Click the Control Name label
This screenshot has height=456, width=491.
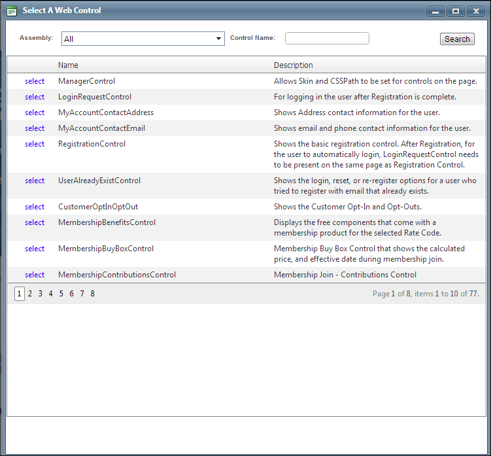[252, 37]
